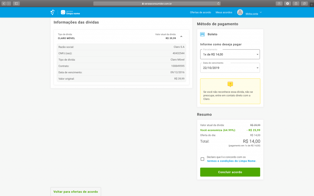
Task: Click the address bar serasaconsumidor.com.br
Action: click(x=157, y=3)
